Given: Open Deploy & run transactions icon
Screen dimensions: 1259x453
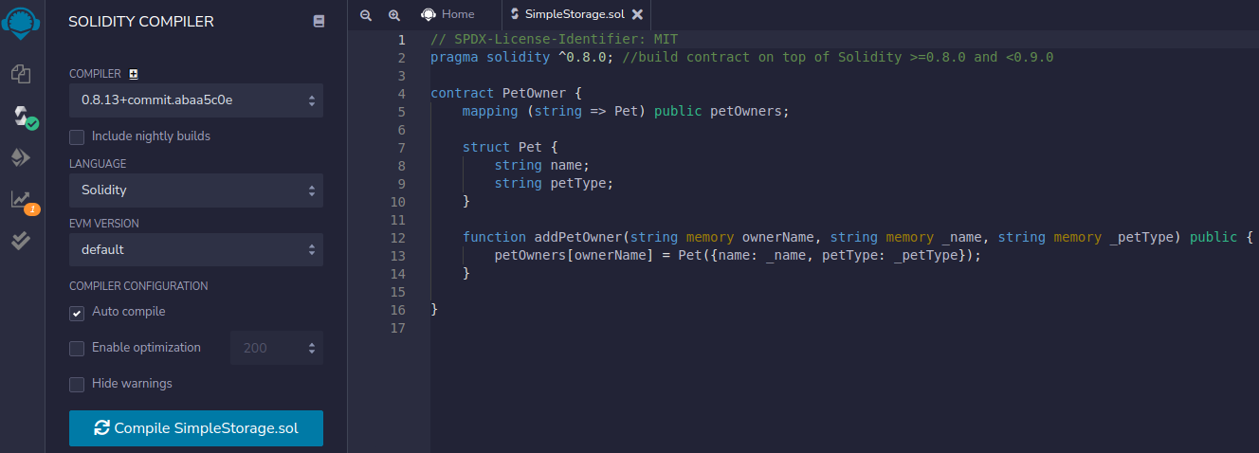Looking at the screenshot, I should click(21, 157).
